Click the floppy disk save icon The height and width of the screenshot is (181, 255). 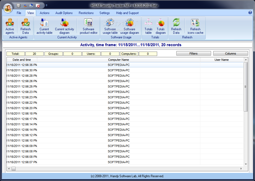(x=18, y=6)
